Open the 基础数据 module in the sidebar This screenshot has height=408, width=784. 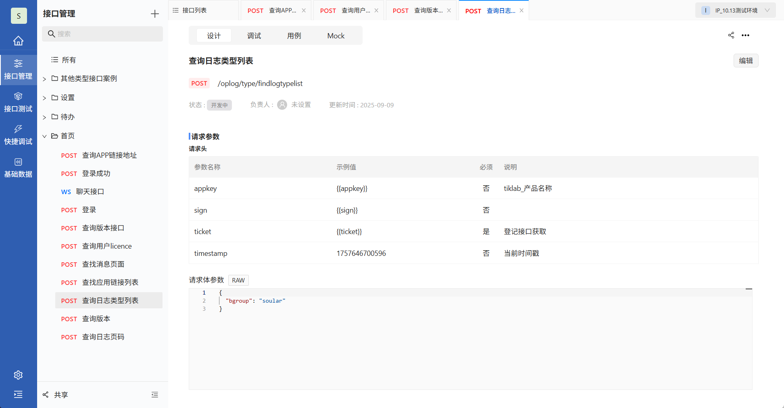[18, 167]
